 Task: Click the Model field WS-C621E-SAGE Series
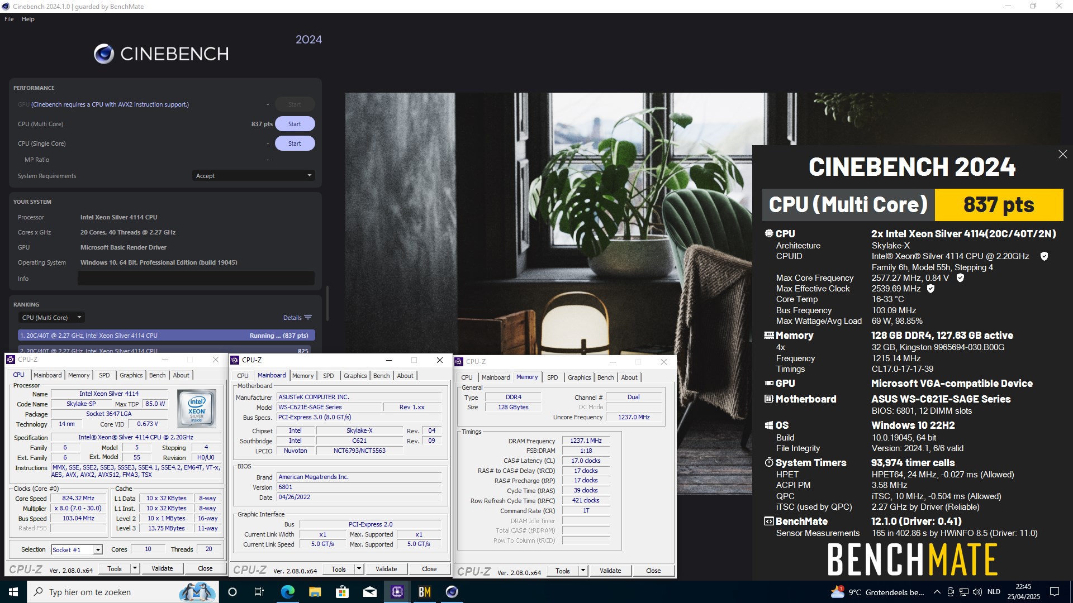tap(329, 408)
